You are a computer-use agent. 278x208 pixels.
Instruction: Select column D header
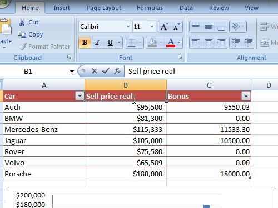point(265,85)
